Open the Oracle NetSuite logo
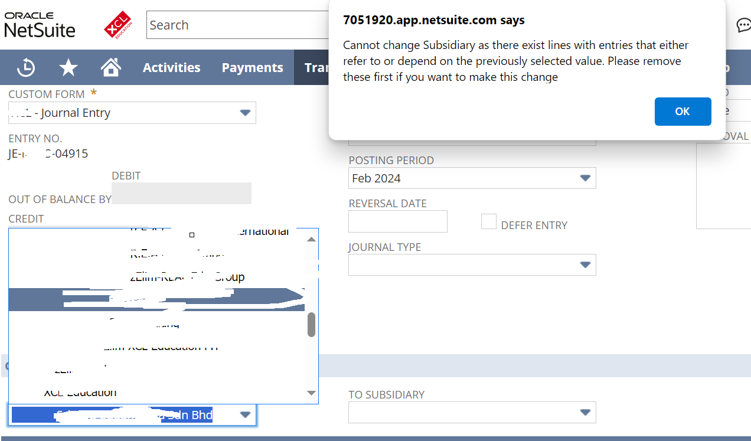This screenshot has width=751, height=441. 40,24
